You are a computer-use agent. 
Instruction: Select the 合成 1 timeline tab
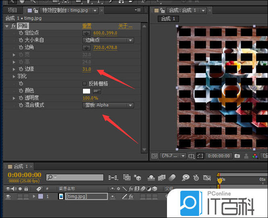point(21,166)
